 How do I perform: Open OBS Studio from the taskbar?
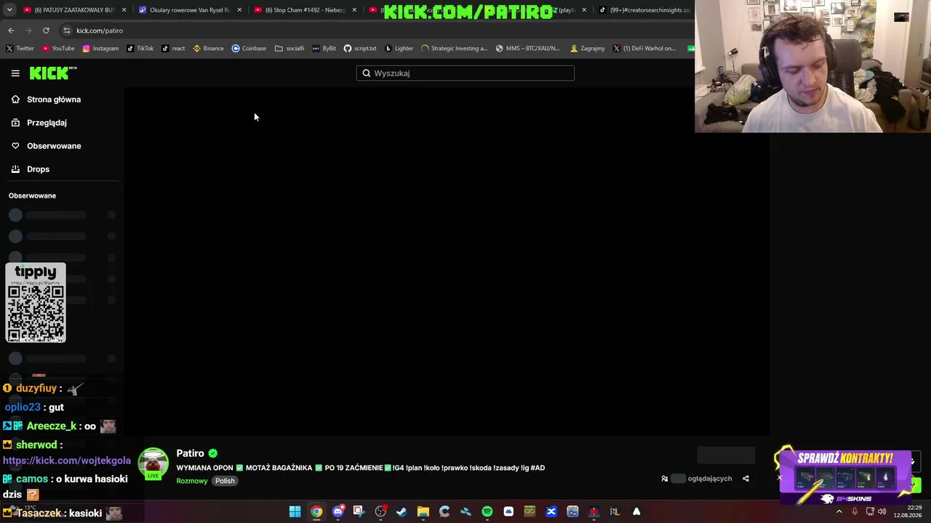380,512
